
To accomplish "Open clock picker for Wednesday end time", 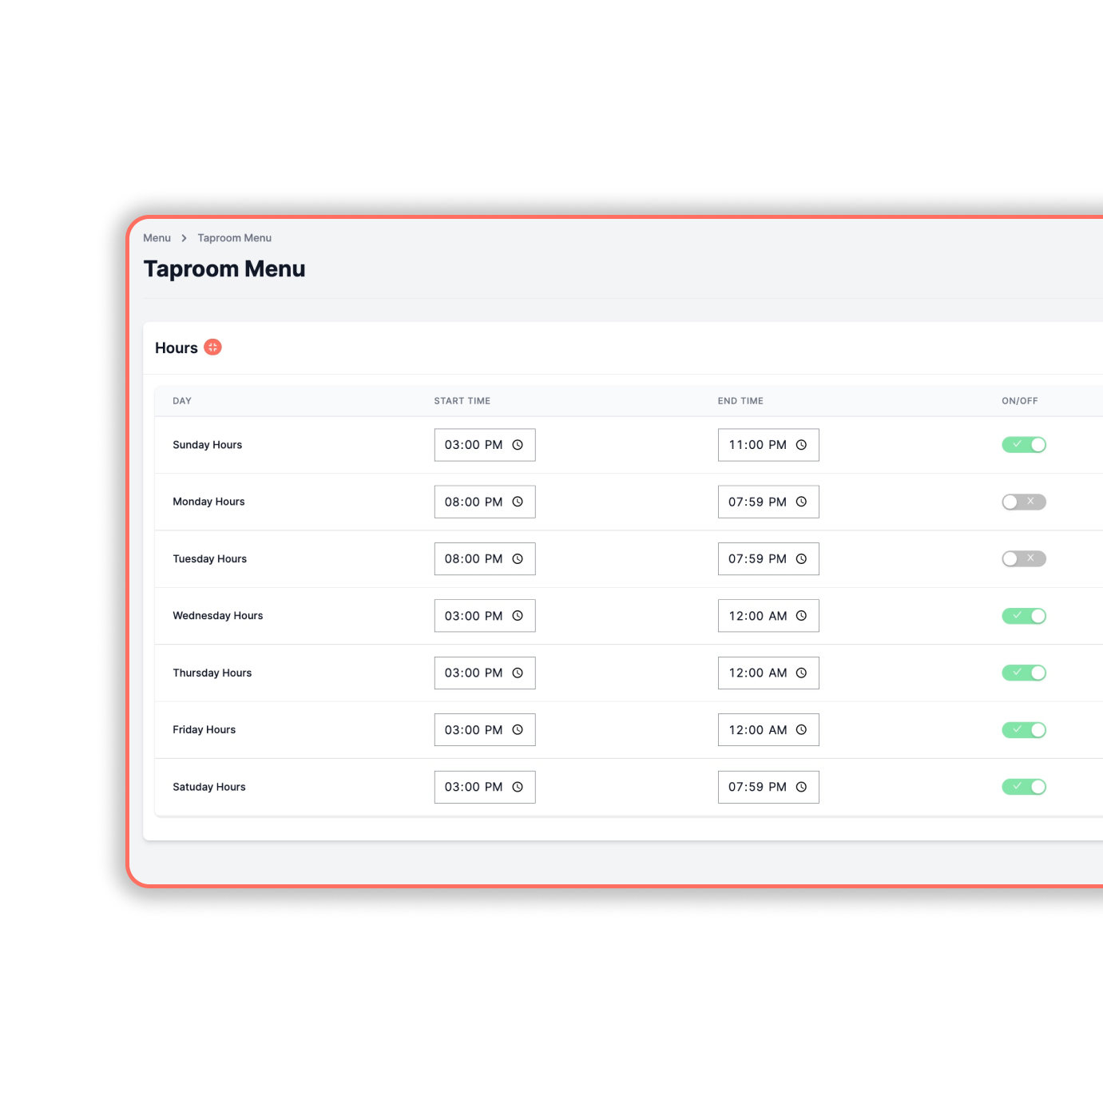I will (801, 616).
